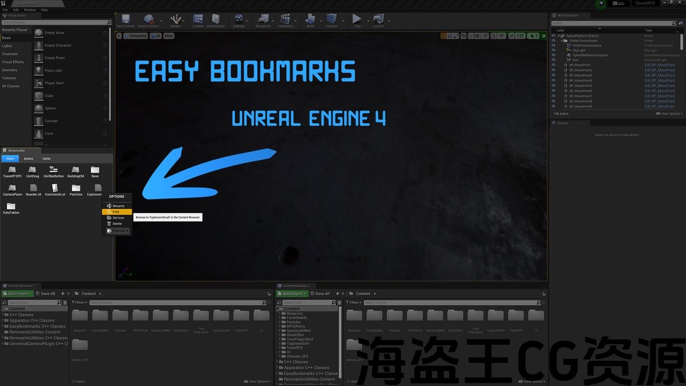Click the Add/Import button in Content Browser 1
The width and height of the screenshot is (686, 386).
tap(18, 294)
